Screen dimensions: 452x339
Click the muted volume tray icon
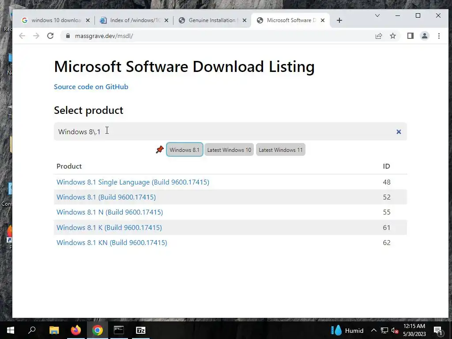click(395, 330)
